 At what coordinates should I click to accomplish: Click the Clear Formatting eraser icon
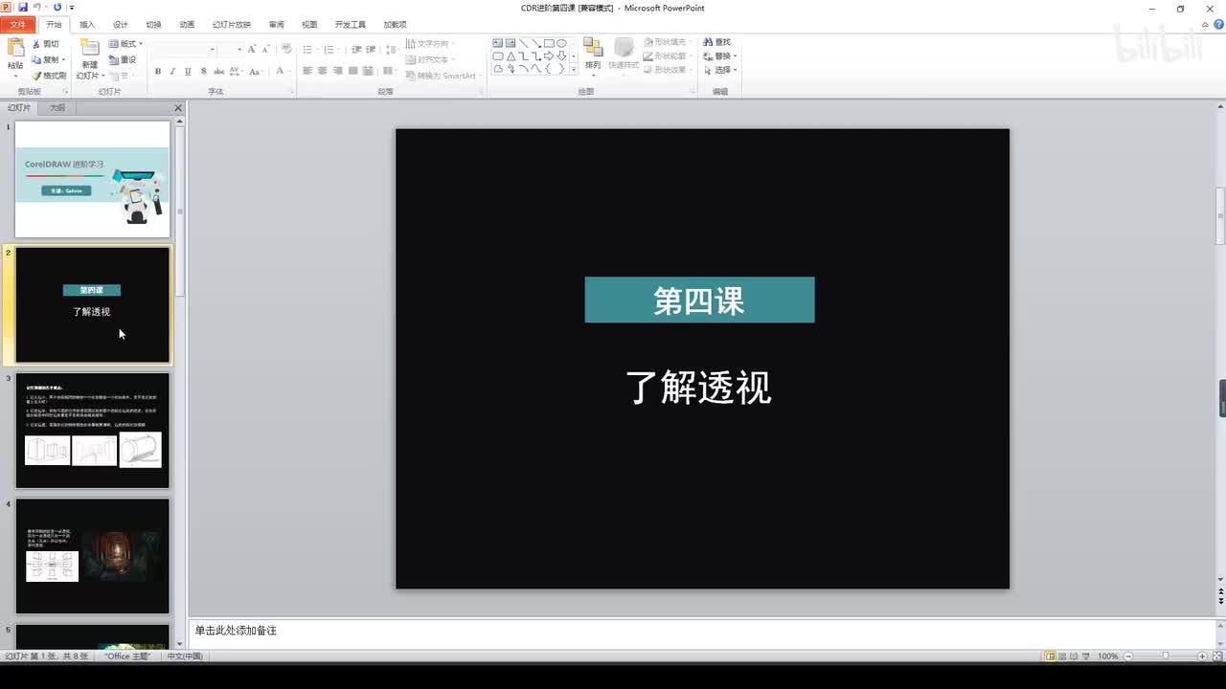click(x=284, y=49)
